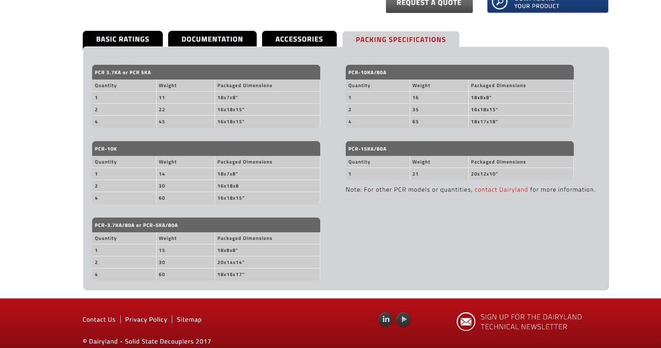Select weight value 11 in PCR 3.7KA table

pyautogui.click(x=186, y=97)
